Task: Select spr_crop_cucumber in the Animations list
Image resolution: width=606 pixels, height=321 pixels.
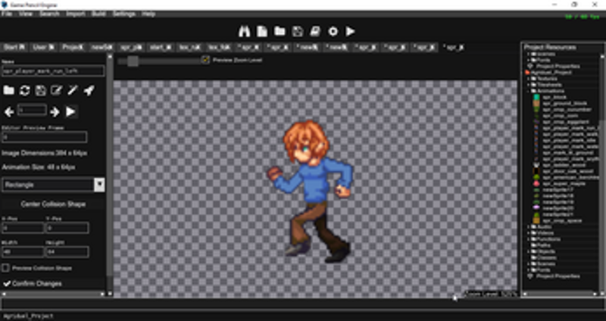Action: point(567,110)
